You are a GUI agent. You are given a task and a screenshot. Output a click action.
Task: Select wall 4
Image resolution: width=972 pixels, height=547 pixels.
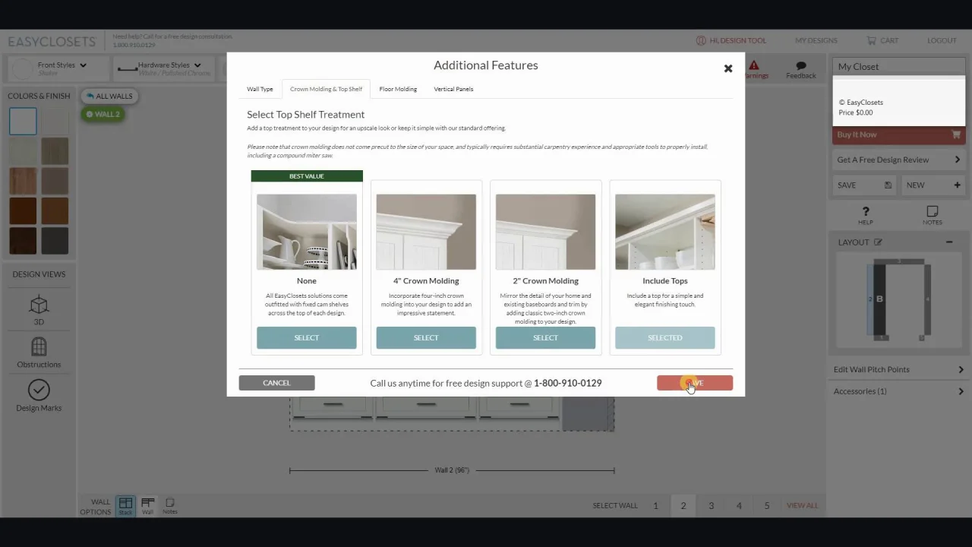(739, 506)
